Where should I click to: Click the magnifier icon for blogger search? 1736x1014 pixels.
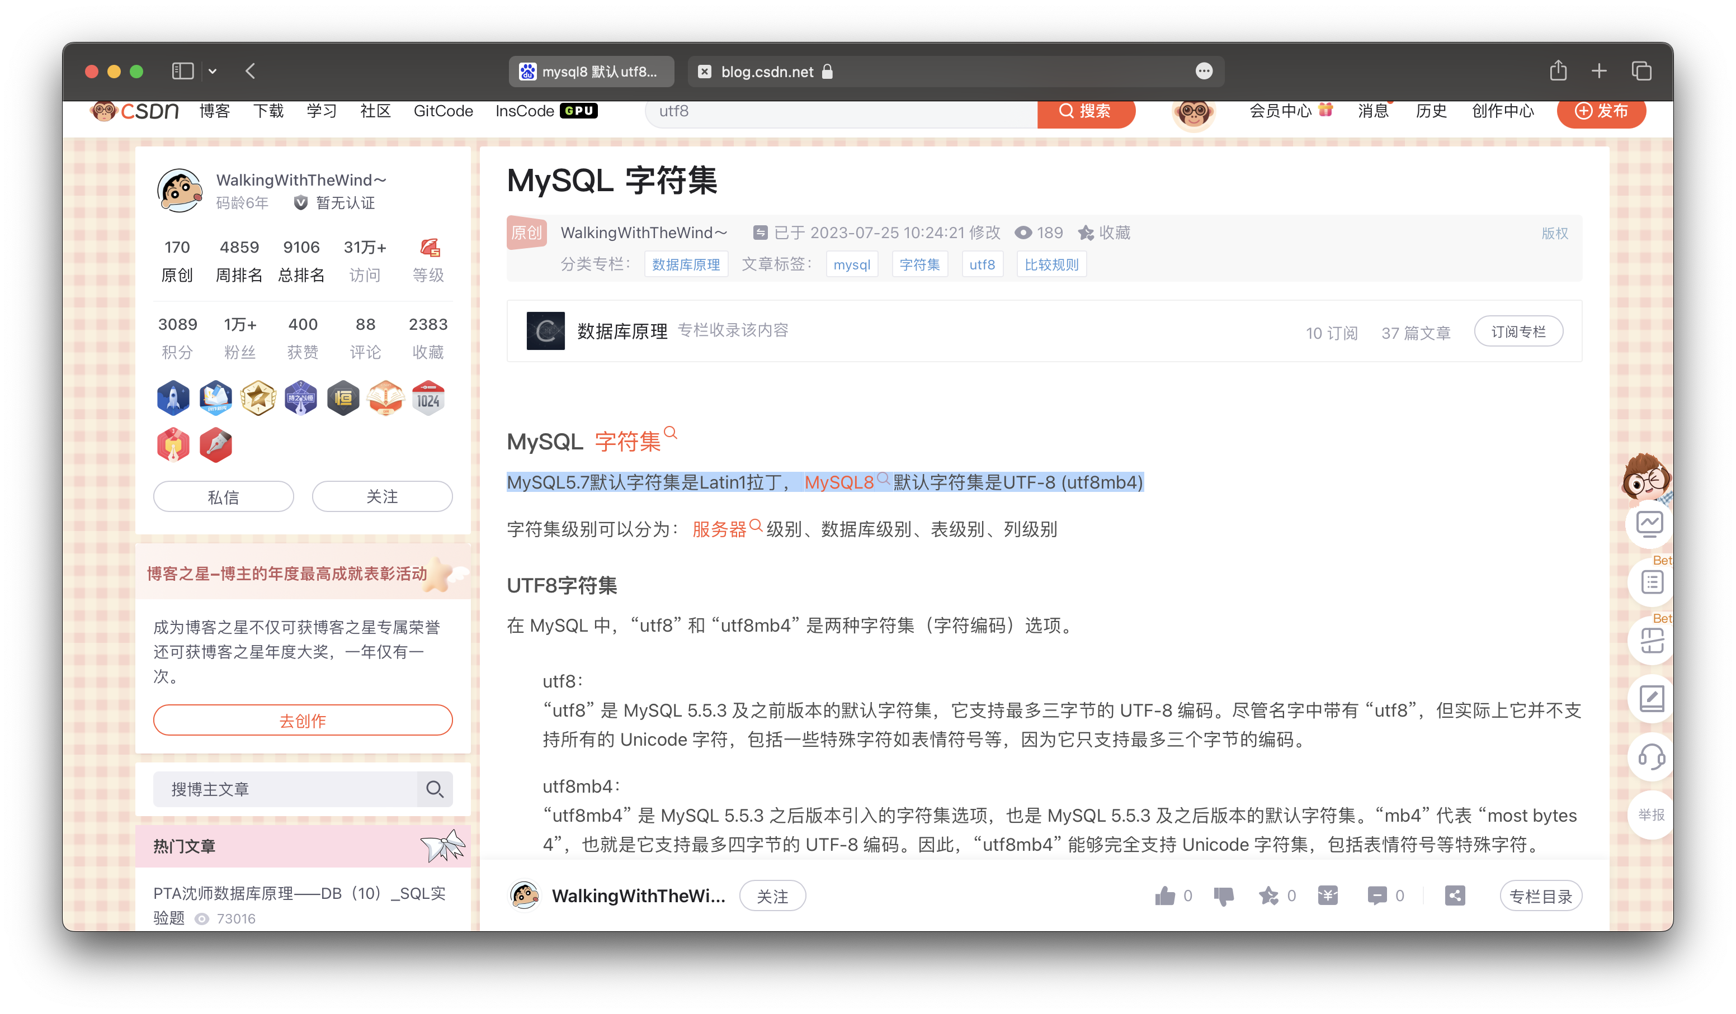tap(435, 789)
